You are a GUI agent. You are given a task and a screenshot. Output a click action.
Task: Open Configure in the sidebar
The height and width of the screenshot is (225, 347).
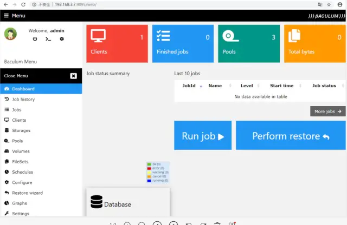tap(41, 182)
